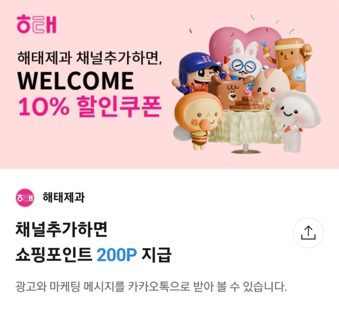The height and width of the screenshot is (312, 339).
Task: Click the blue 200P points text
Action: 117,255
